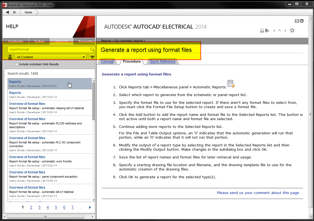Go up one level with up chevron
314x221 pixels.
click(x=279, y=31)
